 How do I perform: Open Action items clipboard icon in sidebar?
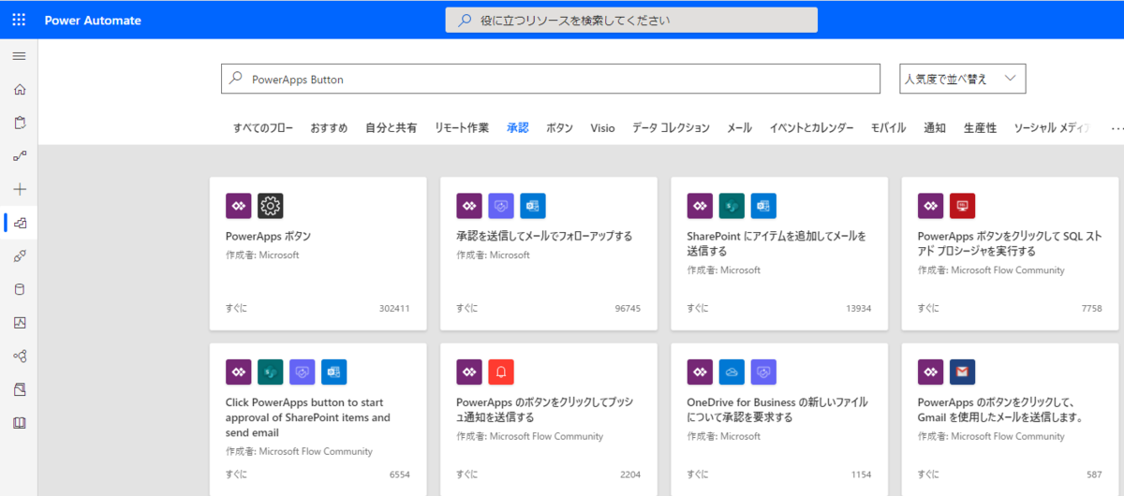point(20,123)
